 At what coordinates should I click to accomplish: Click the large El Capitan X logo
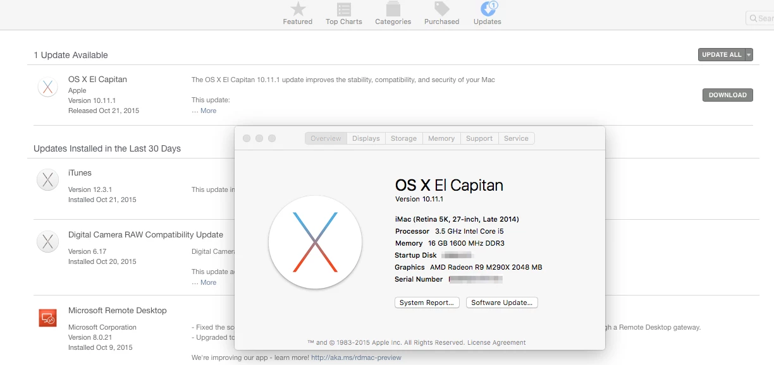click(315, 242)
